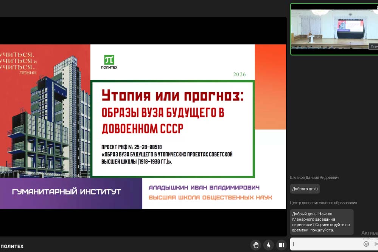Toggle the side panel layout icon
This screenshot has height=252, width=378.
click(281, 245)
